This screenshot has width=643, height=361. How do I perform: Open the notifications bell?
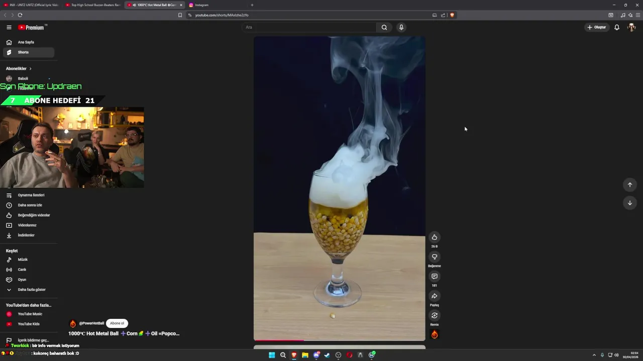point(617,28)
